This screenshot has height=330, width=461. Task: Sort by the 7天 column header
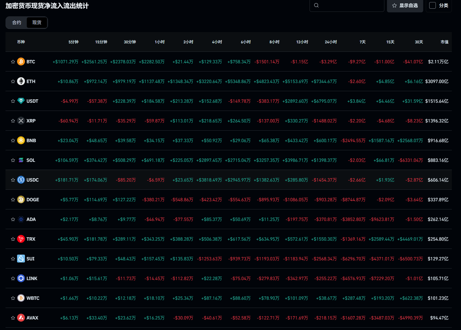tap(363, 42)
